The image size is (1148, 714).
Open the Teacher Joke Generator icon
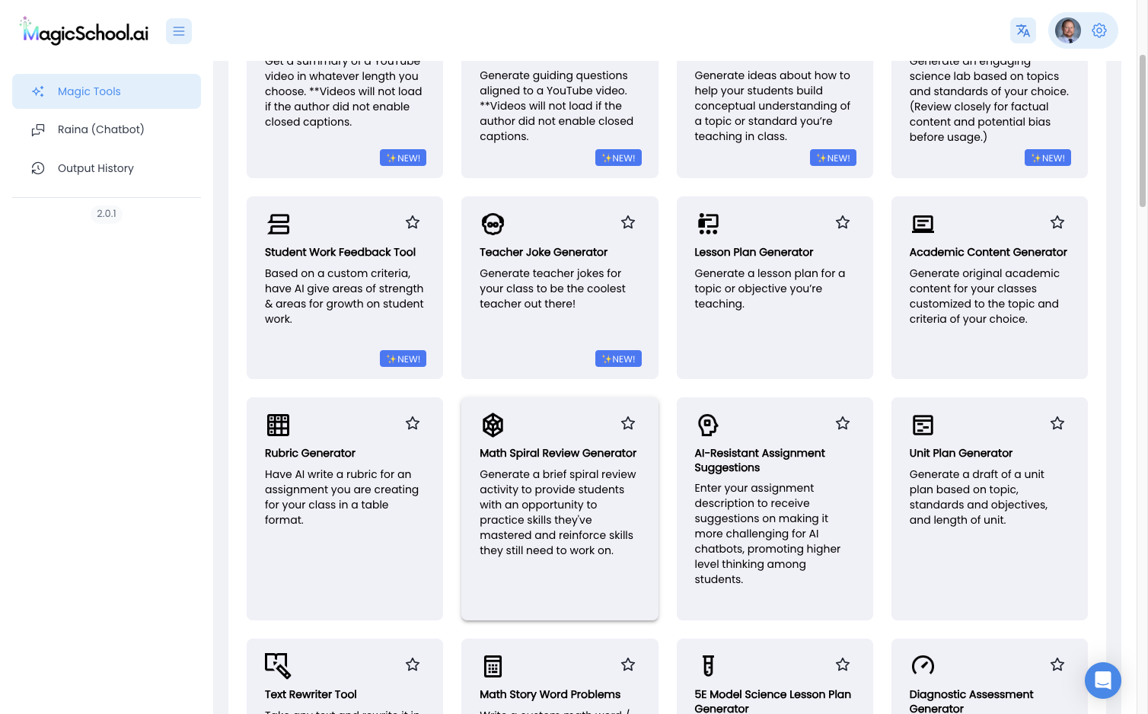point(493,224)
